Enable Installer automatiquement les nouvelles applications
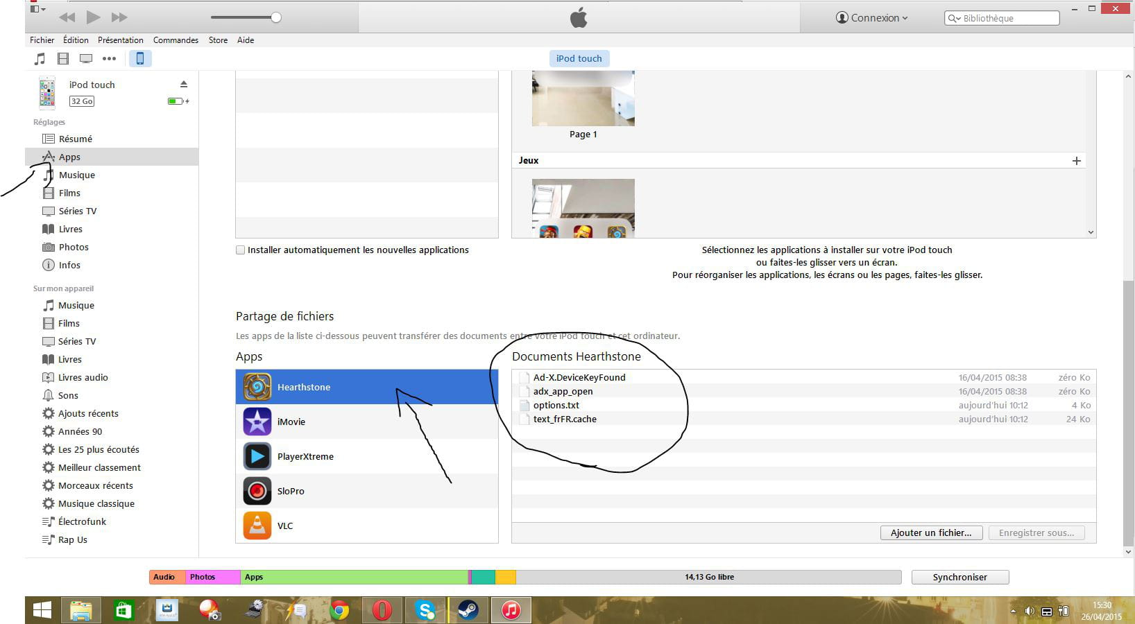 click(x=241, y=250)
